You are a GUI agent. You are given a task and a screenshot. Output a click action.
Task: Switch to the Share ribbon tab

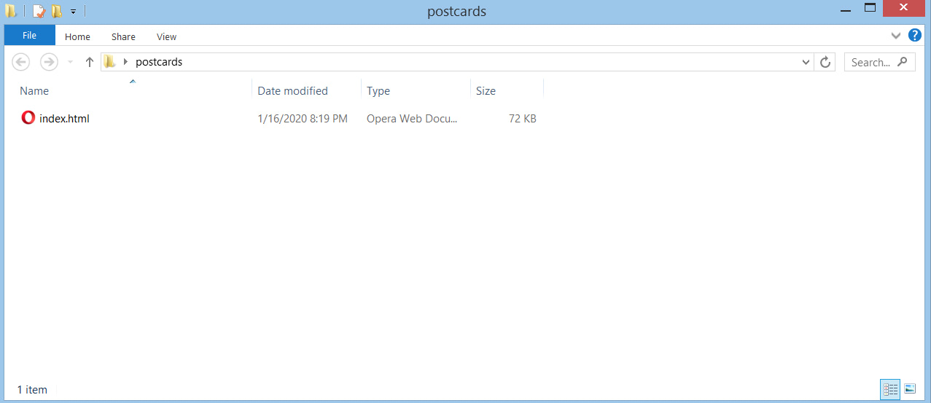(x=123, y=36)
